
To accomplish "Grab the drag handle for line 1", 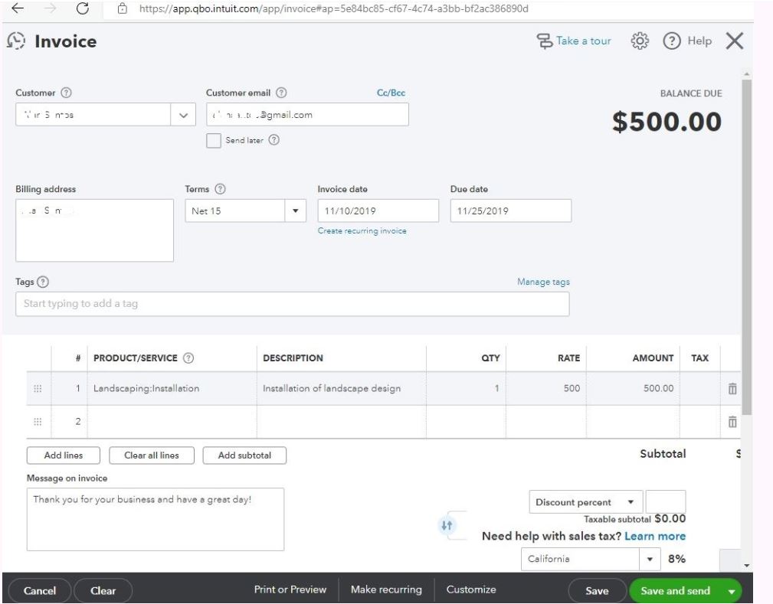I will 38,389.
